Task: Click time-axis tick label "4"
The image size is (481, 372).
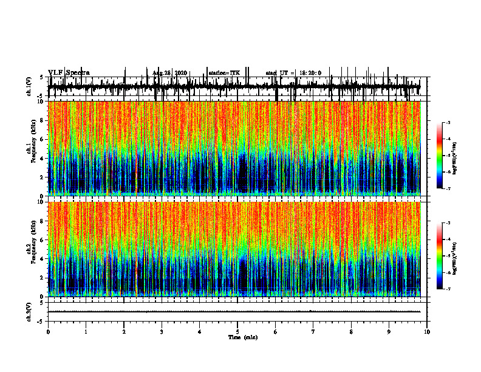Action: [200, 332]
